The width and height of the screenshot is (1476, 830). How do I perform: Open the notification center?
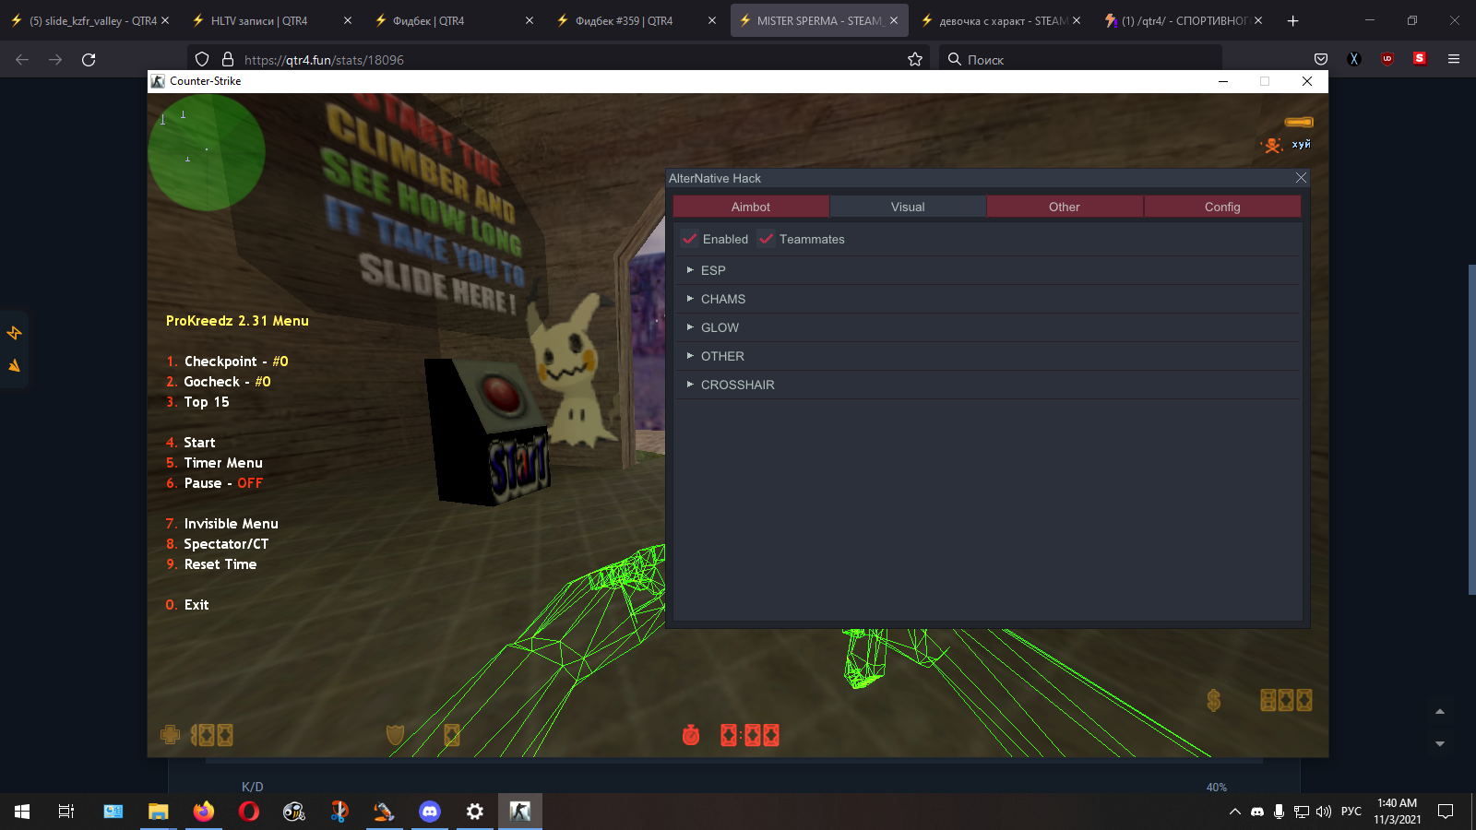pyautogui.click(x=1446, y=812)
